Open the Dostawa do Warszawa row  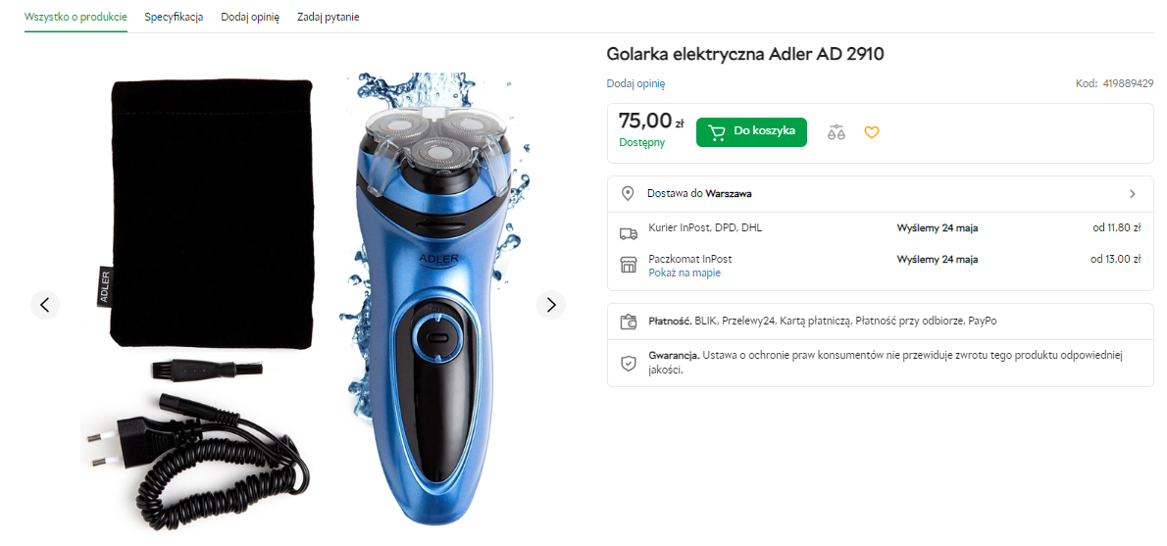(x=698, y=194)
